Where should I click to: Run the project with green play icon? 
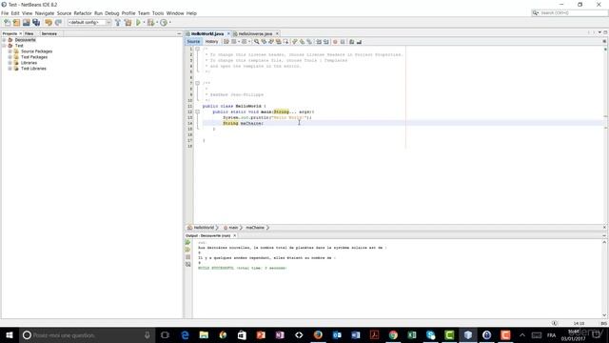[138, 23]
